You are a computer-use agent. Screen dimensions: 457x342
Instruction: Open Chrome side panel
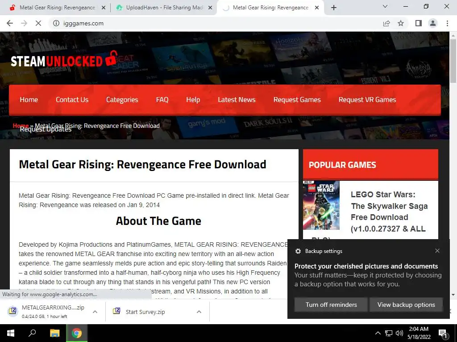coord(419,23)
